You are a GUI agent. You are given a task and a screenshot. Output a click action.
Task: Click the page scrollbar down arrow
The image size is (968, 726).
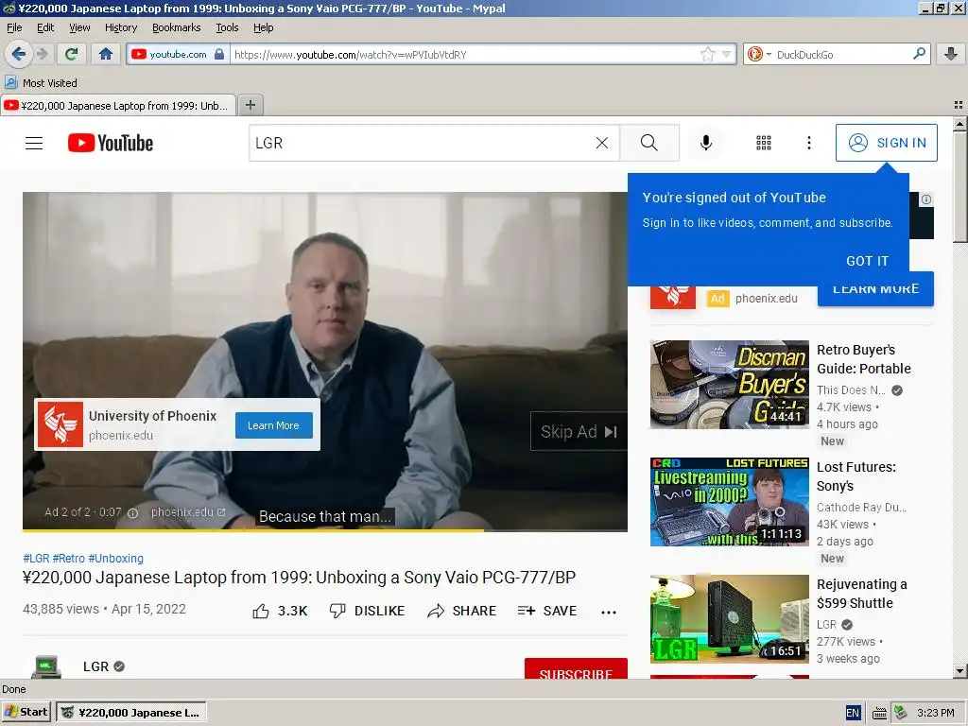[959, 670]
